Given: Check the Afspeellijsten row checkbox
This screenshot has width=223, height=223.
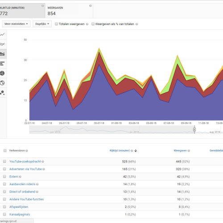Looking at the screenshot, I should pyautogui.click(x=4, y=206).
